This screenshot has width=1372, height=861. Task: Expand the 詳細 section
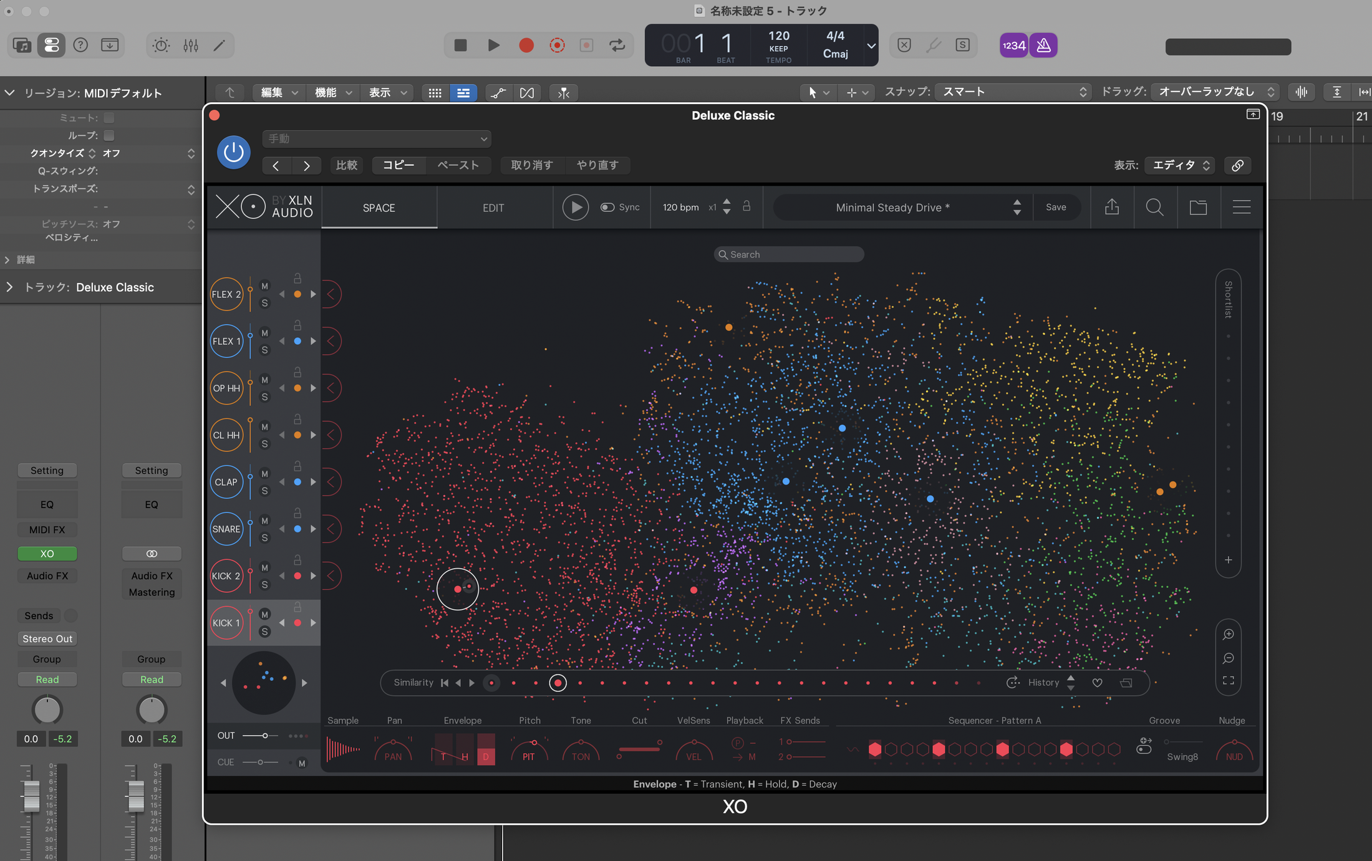(7, 259)
